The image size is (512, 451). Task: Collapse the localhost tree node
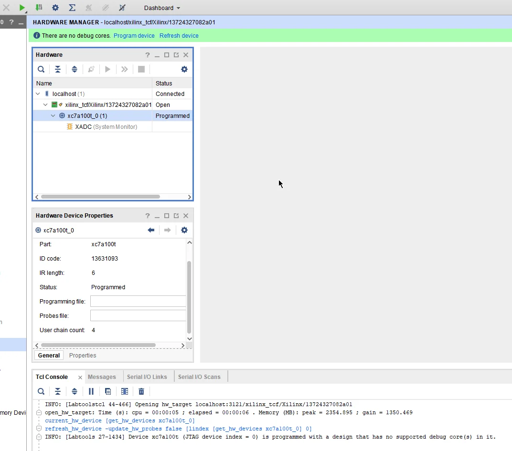point(38,94)
